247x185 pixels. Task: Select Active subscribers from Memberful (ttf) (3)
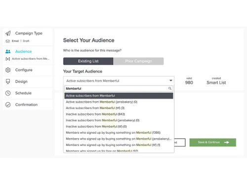pyautogui.click(x=119, y=108)
